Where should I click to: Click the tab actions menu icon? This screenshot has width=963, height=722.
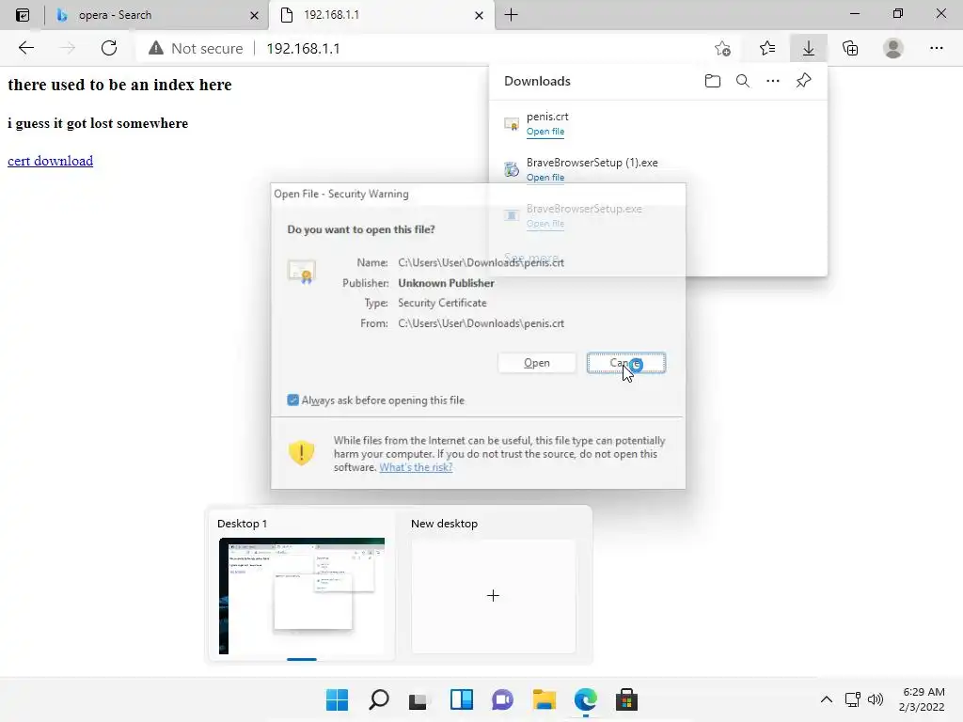23,15
